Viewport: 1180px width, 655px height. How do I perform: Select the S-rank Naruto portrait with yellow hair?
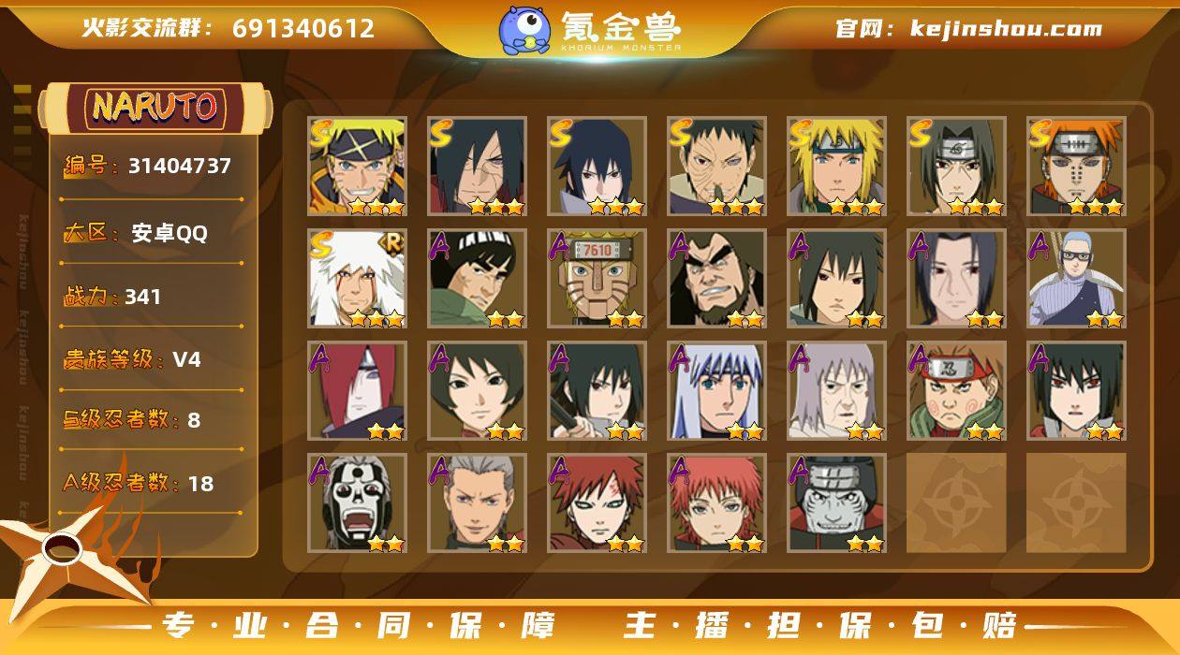(357, 167)
